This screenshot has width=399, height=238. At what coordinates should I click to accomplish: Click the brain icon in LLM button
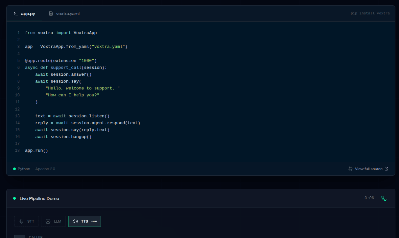pos(48,221)
